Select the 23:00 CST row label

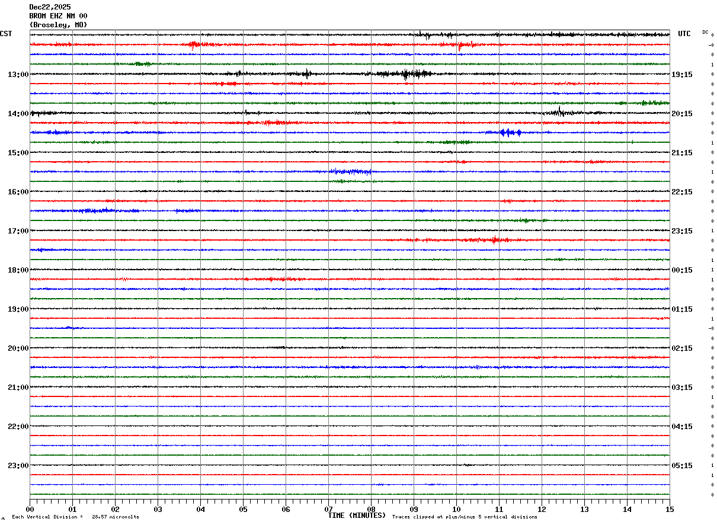tap(18, 466)
